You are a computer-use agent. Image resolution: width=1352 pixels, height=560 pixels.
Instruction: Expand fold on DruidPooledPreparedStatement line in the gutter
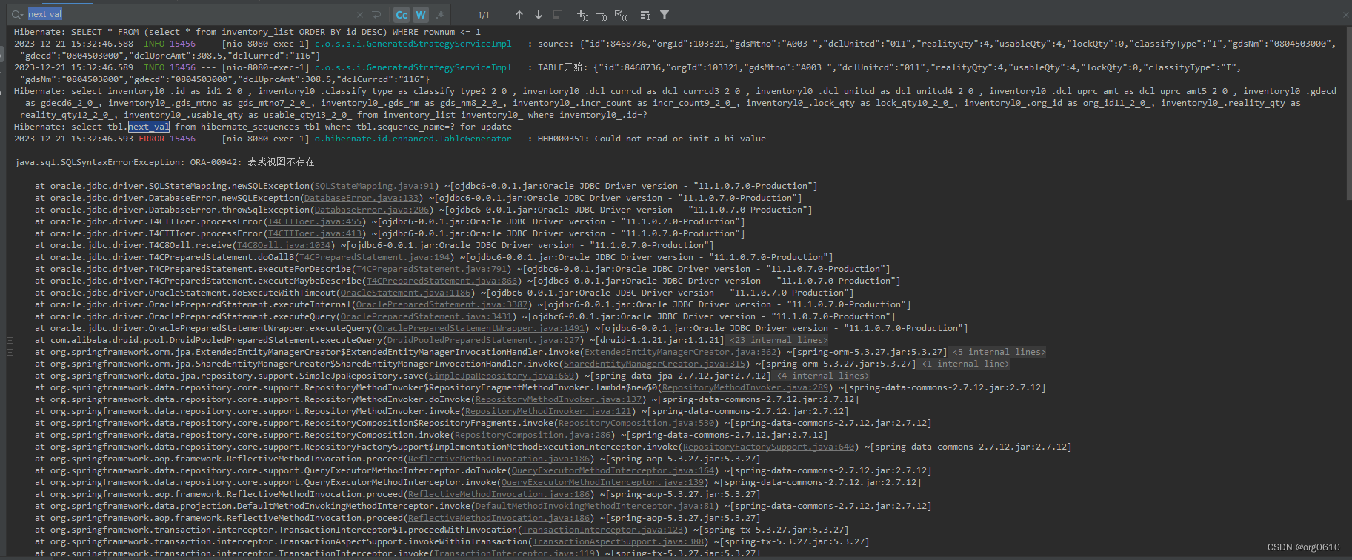pos(10,341)
